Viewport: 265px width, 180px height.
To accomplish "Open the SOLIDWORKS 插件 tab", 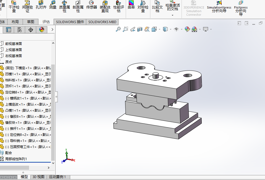I will point(70,22).
